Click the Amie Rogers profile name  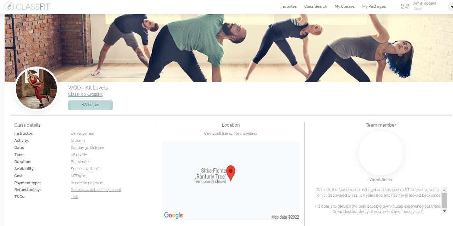coord(425,3)
